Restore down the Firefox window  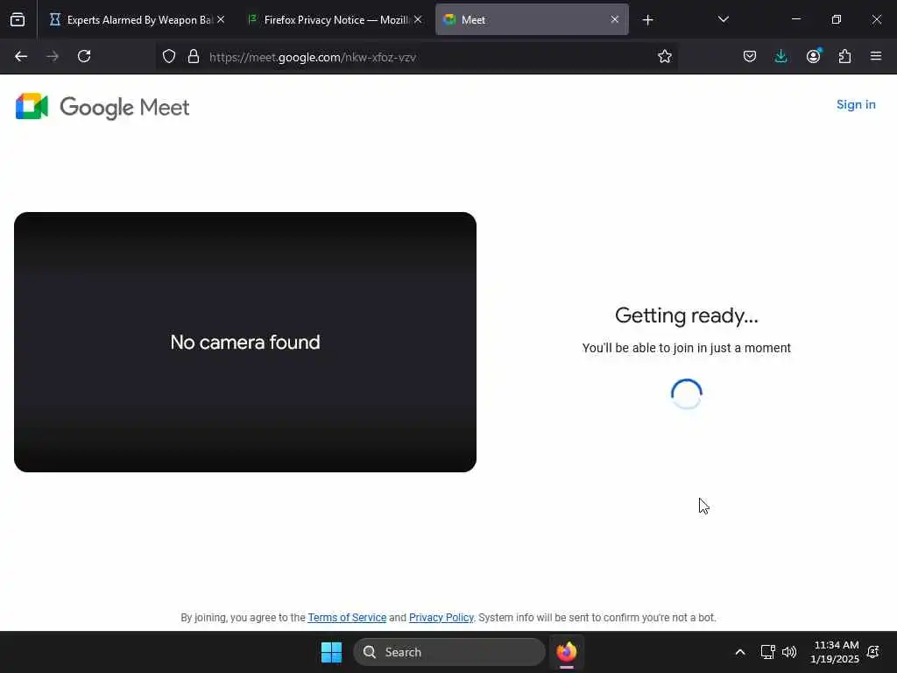(x=837, y=19)
